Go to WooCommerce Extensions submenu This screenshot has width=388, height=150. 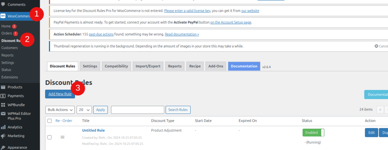point(9,77)
